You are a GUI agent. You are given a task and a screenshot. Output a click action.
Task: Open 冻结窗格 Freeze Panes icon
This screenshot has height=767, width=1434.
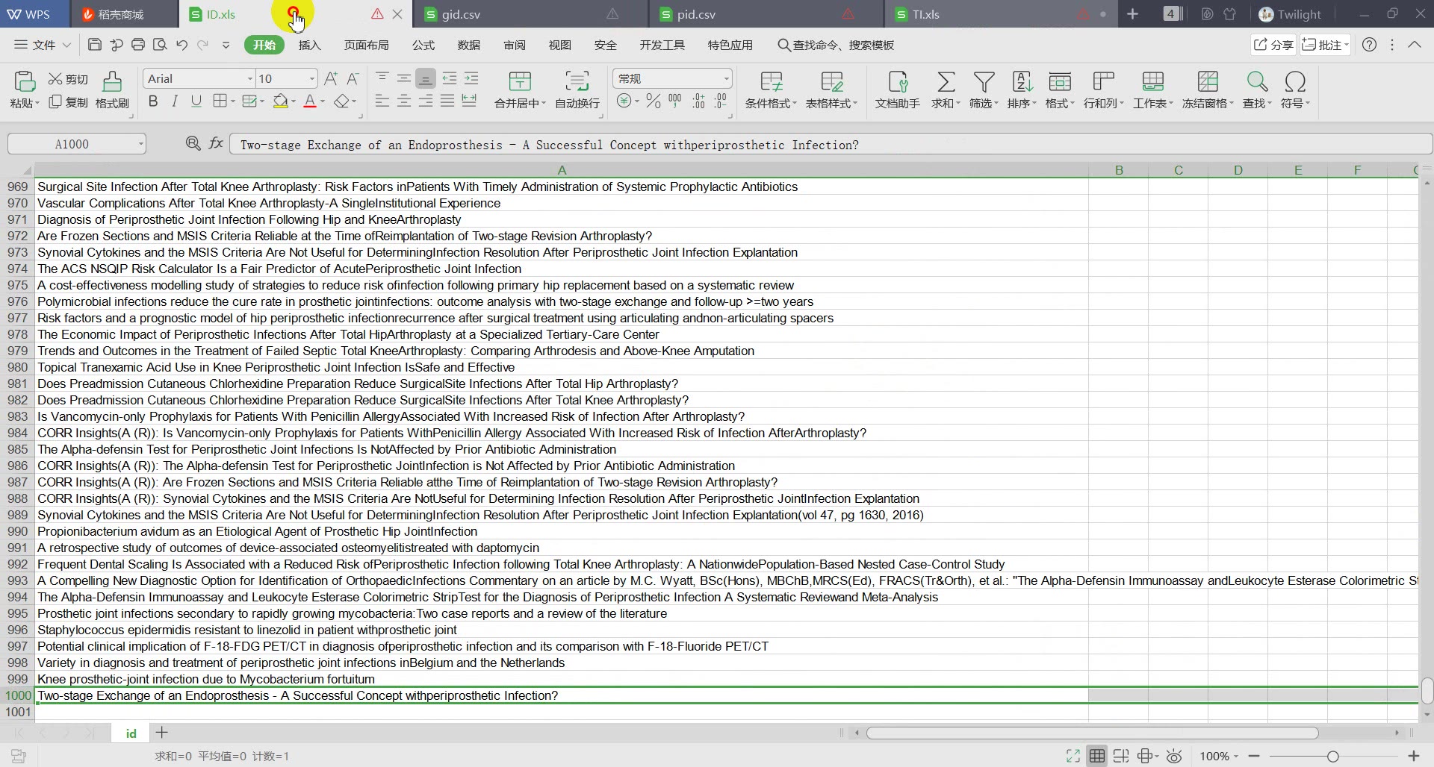pos(1208,81)
